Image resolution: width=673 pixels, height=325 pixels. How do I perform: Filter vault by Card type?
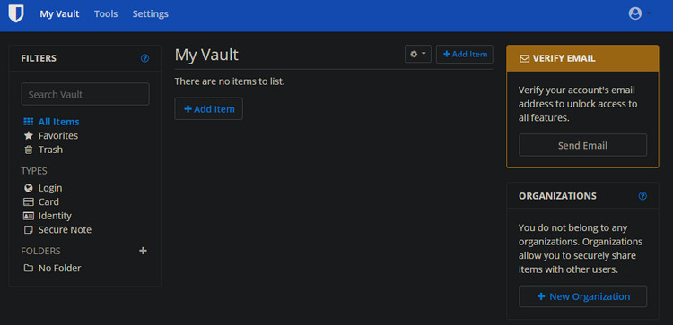click(41, 202)
